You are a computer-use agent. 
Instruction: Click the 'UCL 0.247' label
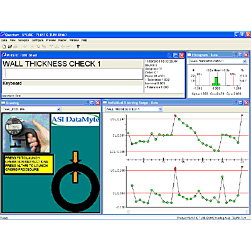[x=117, y=119]
